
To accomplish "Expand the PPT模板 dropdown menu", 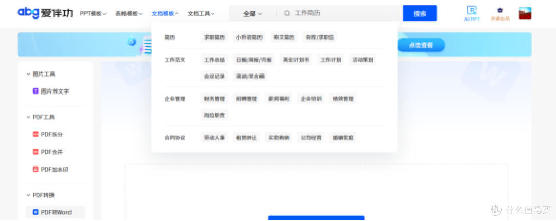I will click(x=93, y=14).
